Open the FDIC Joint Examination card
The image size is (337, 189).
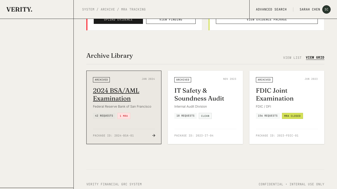pyautogui.click(x=287, y=107)
